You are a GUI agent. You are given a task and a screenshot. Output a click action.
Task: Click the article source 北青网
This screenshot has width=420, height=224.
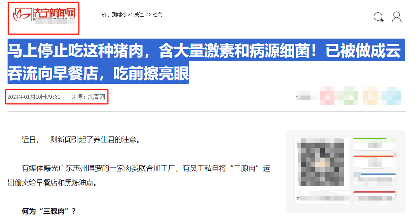pyautogui.click(x=97, y=97)
